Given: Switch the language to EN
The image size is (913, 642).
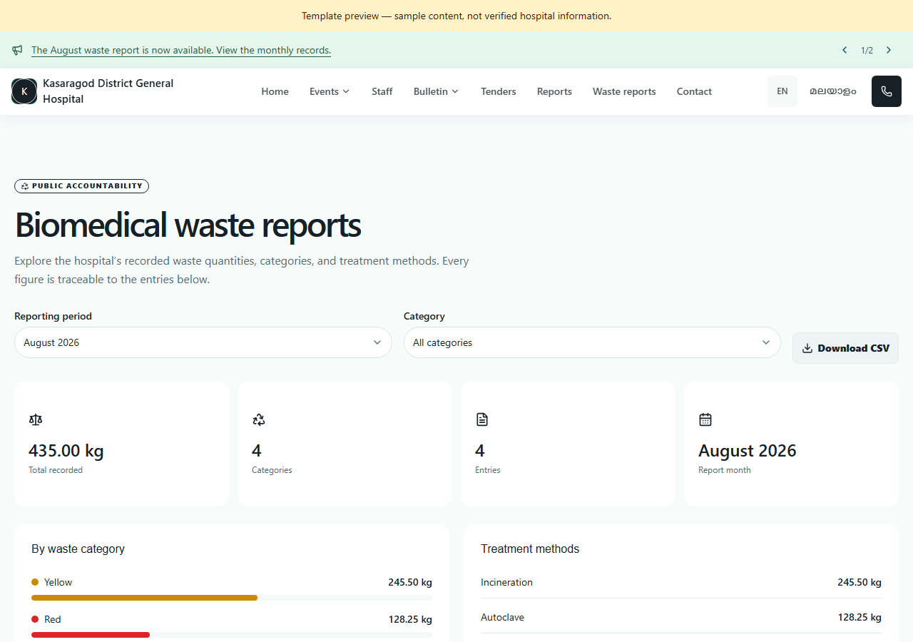Looking at the screenshot, I should (782, 91).
